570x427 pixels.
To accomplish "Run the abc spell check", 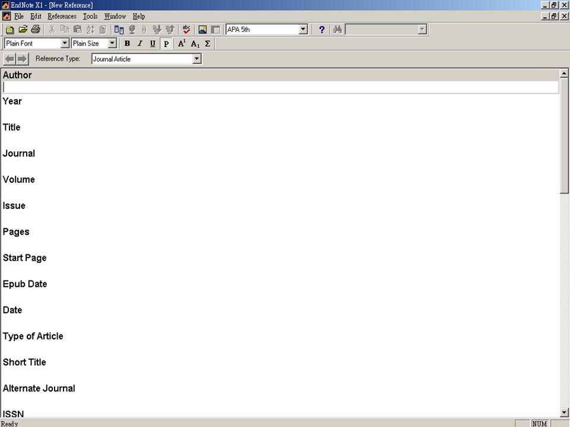I will (186, 30).
